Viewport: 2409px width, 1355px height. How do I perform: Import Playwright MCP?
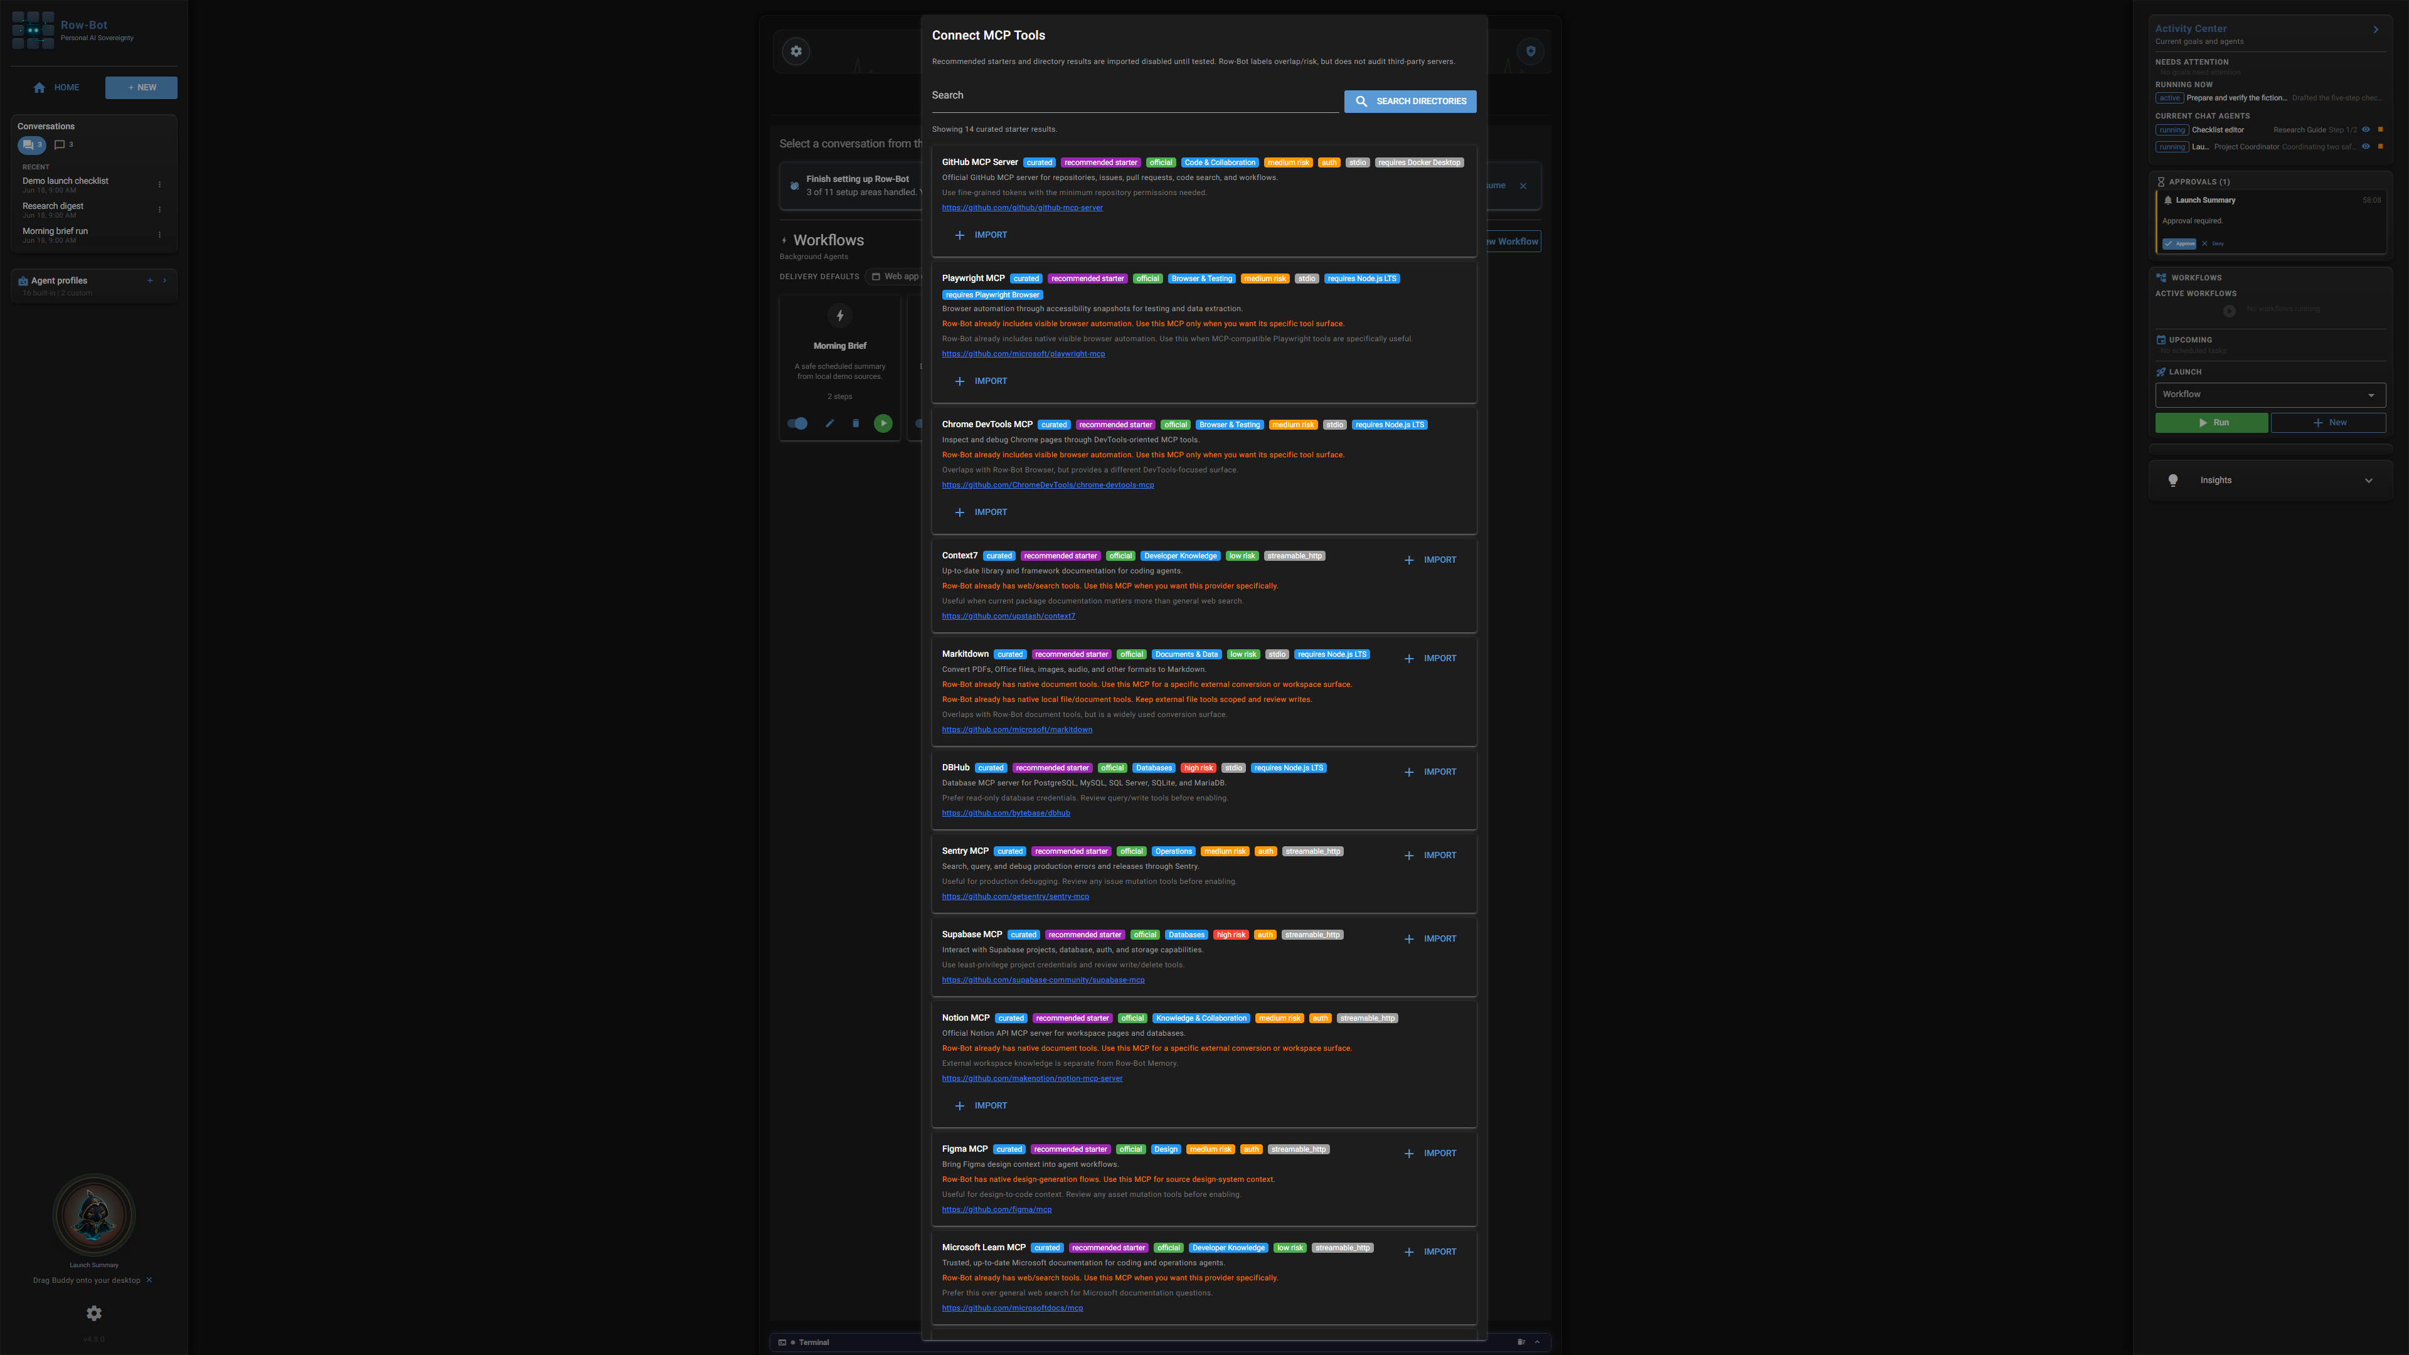(980, 381)
